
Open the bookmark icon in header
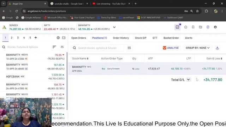coord(193,27)
